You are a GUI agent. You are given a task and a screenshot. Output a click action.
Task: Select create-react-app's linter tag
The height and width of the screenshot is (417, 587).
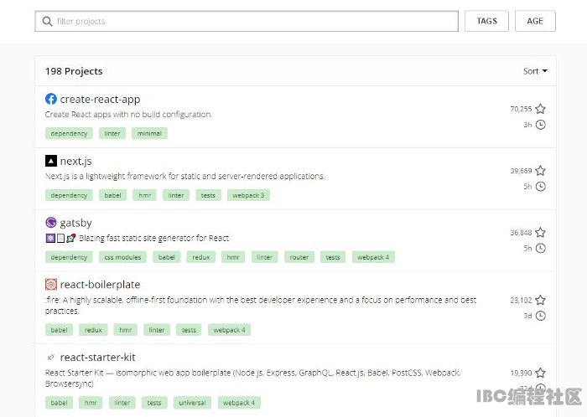point(112,133)
